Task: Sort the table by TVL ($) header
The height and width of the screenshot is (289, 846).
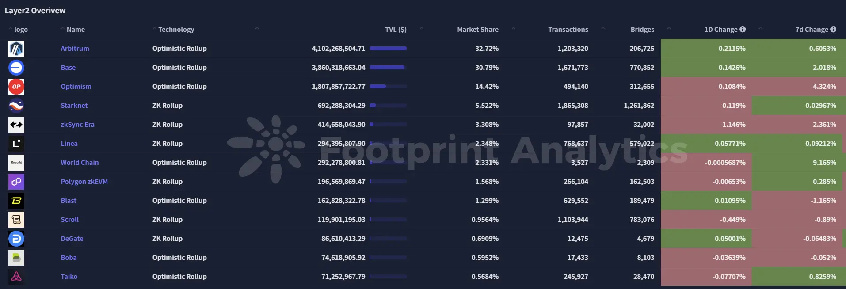Action: (396, 29)
